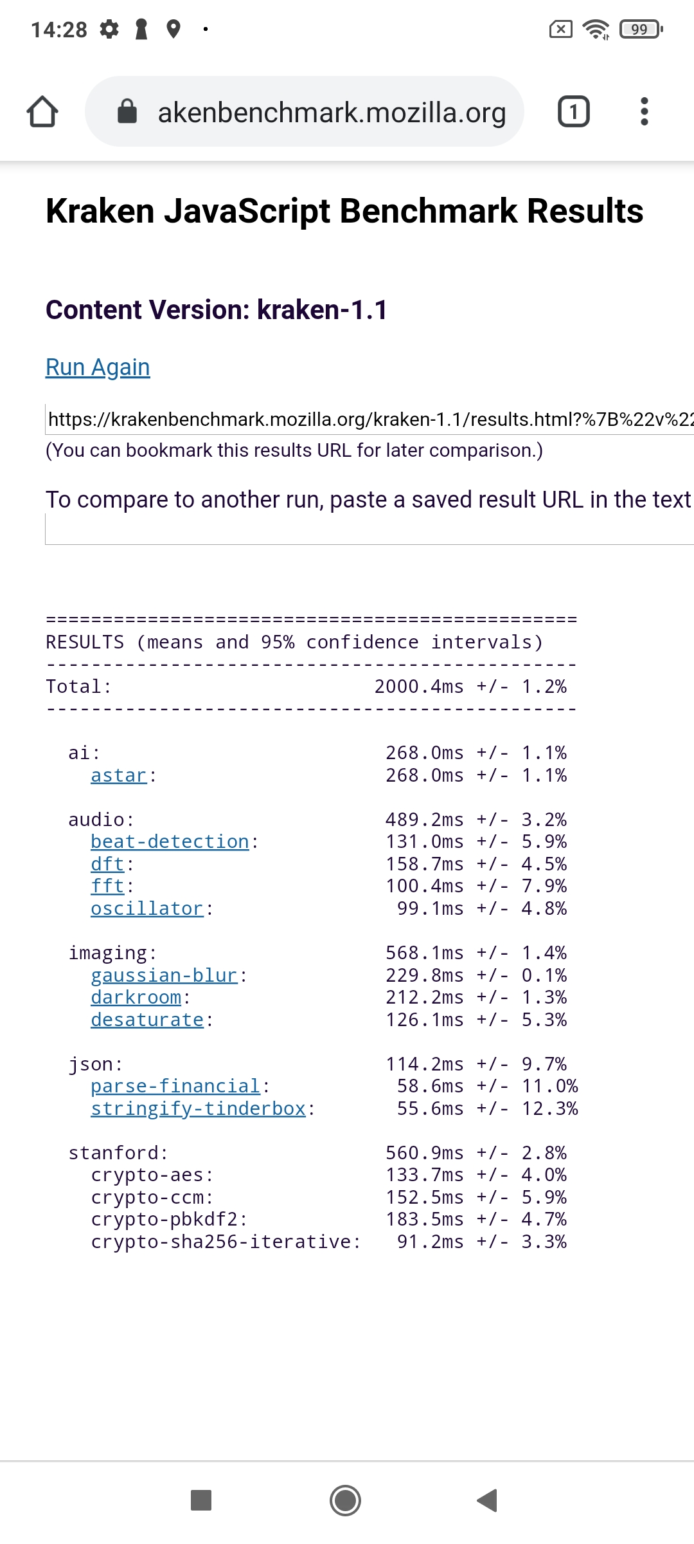The width and height of the screenshot is (694, 1544).
Task: Open the fft test link
Action: point(107,887)
